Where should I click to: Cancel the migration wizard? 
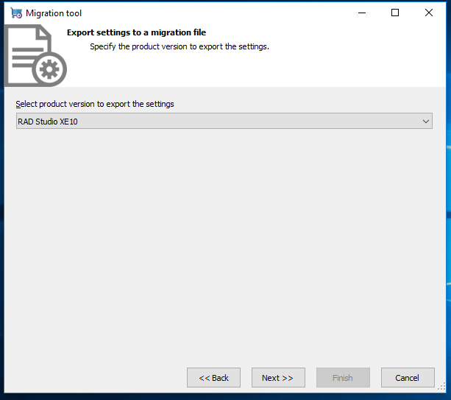408,378
